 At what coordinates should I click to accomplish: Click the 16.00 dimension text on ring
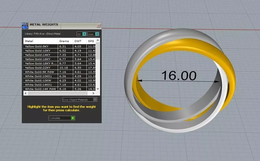(179, 76)
